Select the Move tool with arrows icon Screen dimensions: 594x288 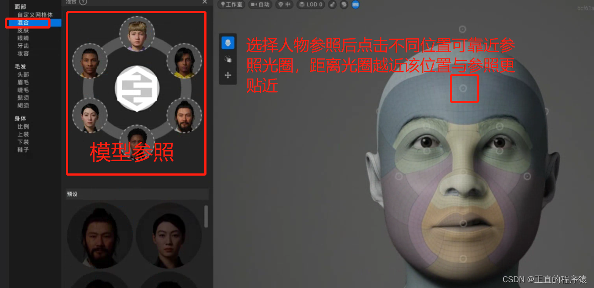point(228,75)
